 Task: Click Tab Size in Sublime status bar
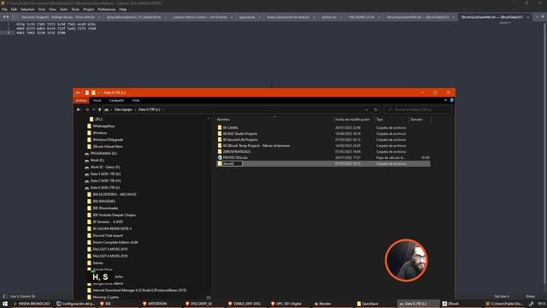pyautogui.click(x=502, y=297)
